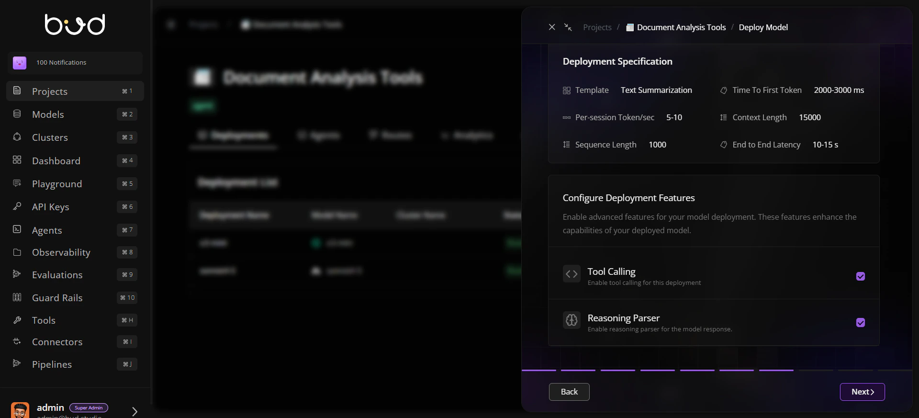The image size is (919, 418).
Task: Click the Reasoning Parser label text
Action: pyautogui.click(x=623, y=318)
